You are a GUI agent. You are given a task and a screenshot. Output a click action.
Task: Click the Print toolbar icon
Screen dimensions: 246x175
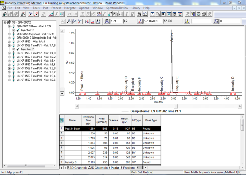204,14
